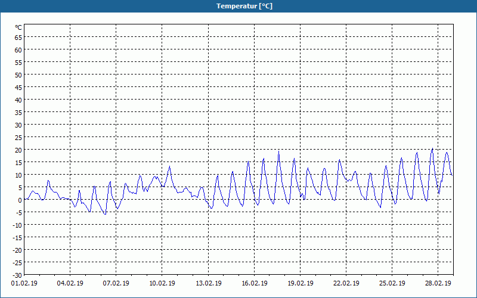Click the 30 value on temperature axis
477x298 pixels.
point(18,125)
